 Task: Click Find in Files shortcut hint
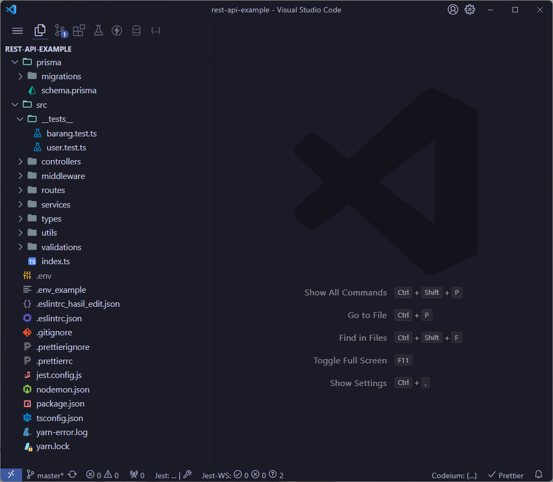[x=401, y=338]
